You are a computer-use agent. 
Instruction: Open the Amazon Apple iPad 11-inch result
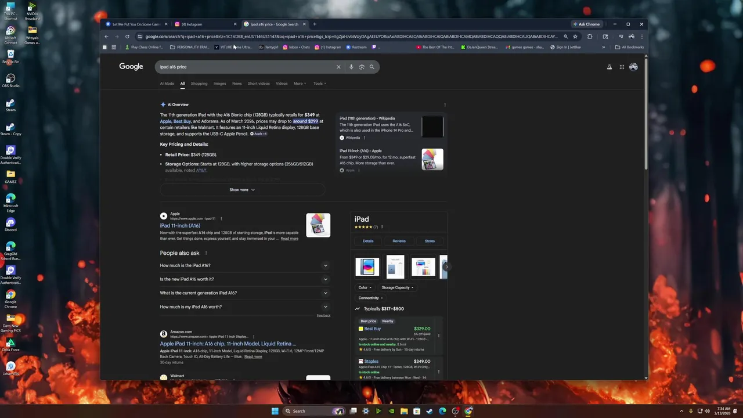[228, 344]
